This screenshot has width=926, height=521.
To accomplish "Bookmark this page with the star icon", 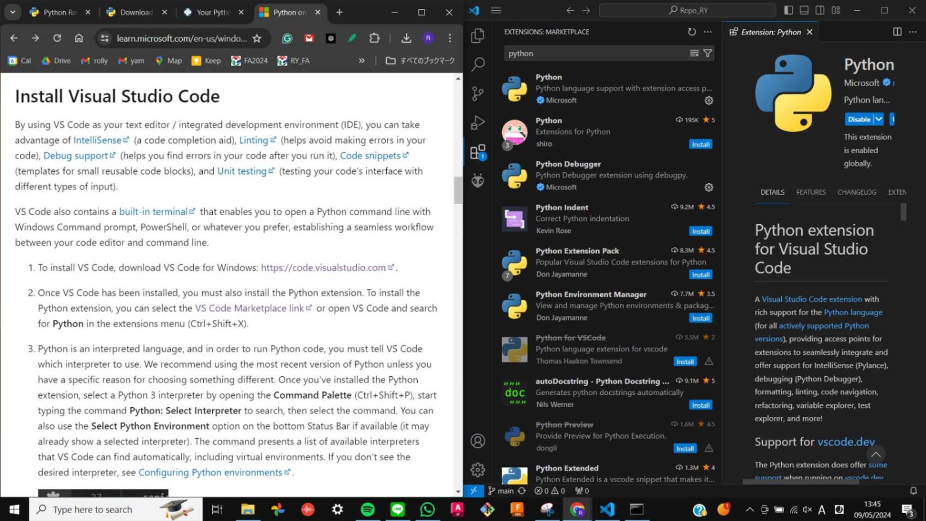I will (x=257, y=38).
